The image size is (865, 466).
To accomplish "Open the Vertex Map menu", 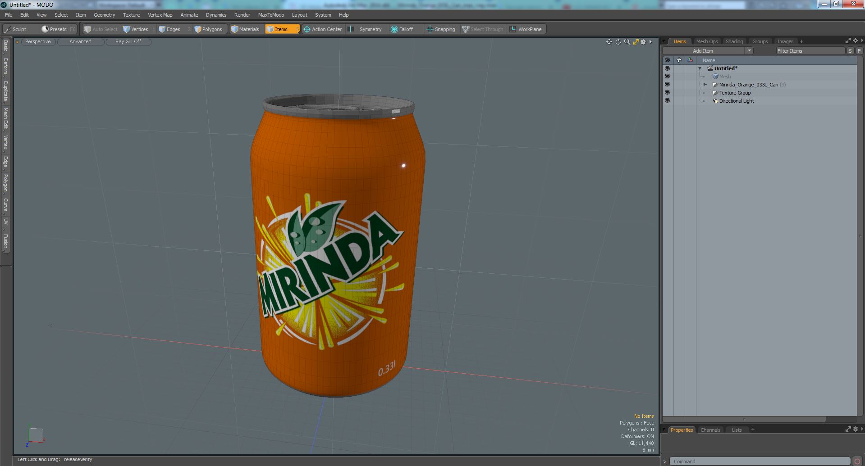I will (x=160, y=15).
